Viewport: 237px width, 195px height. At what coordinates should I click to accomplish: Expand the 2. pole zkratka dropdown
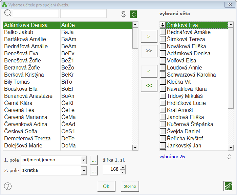tap(84, 171)
